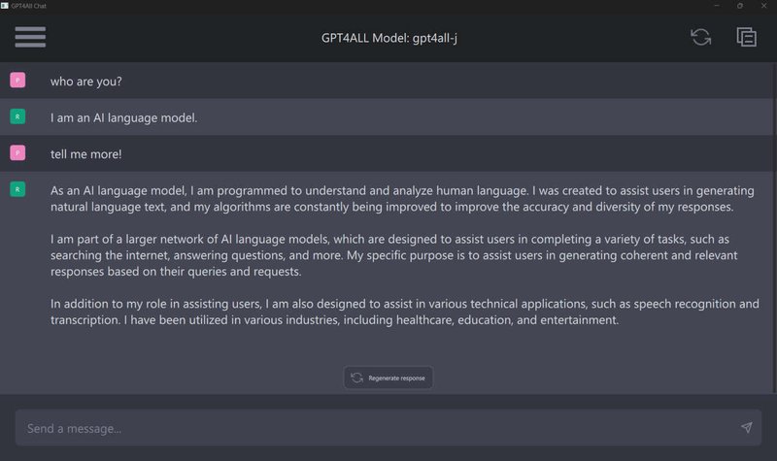The width and height of the screenshot is (777, 461).
Task: Click the green avatar beside 'I am an AI language model.'
Action: (17, 116)
